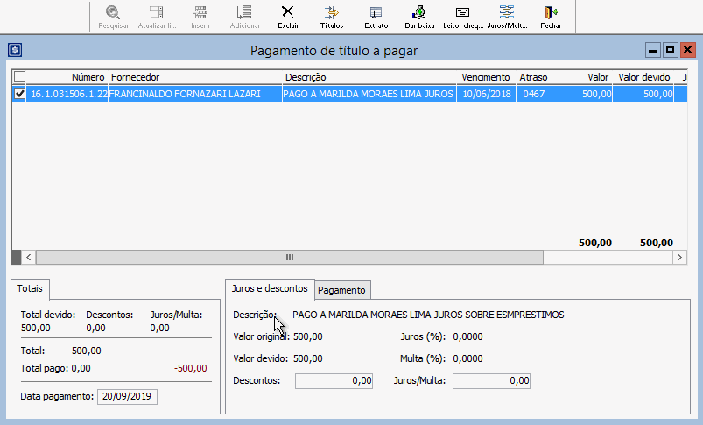
Task: Click the Descontos input field
Action: 334,381
